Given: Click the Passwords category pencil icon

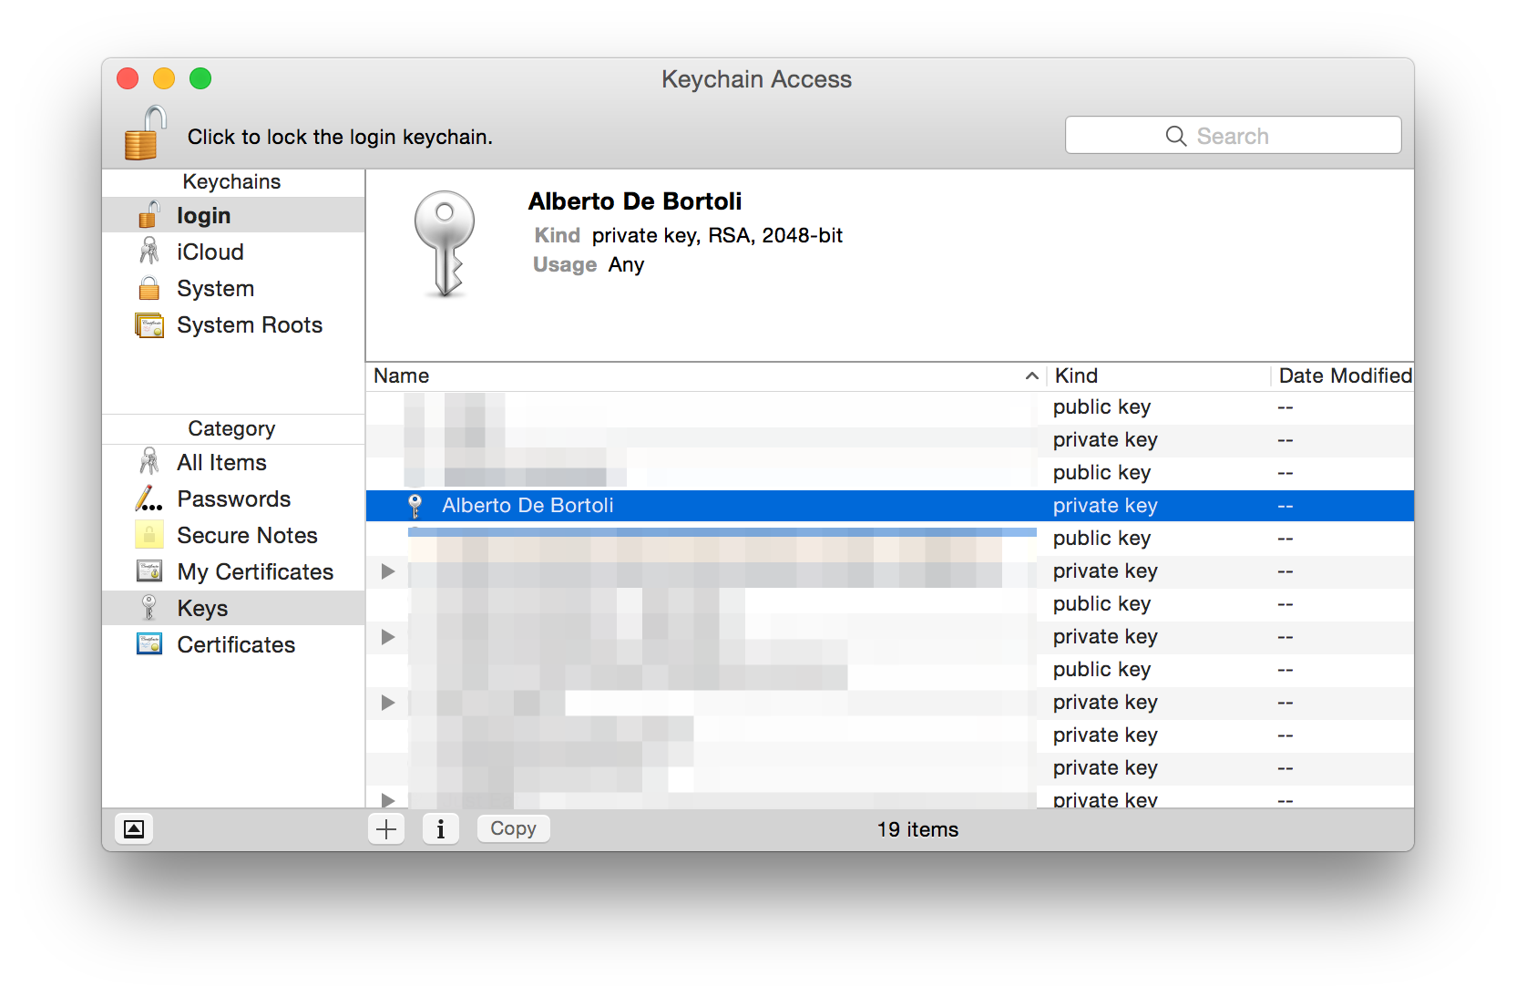Looking at the screenshot, I should coord(149,498).
